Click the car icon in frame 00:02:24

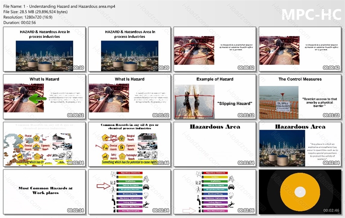pos(146,187)
